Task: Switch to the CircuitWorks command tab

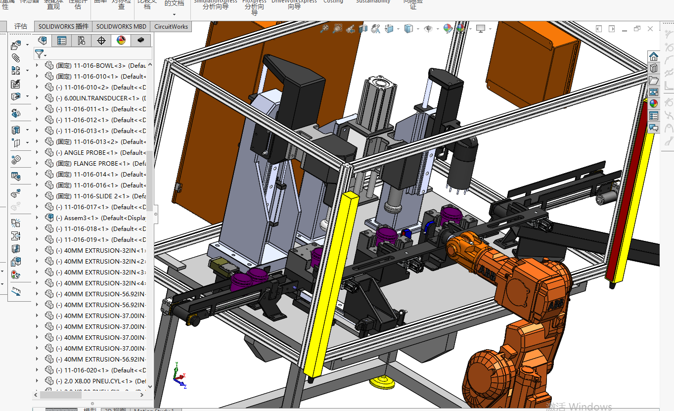Action: tap(171, 27)
